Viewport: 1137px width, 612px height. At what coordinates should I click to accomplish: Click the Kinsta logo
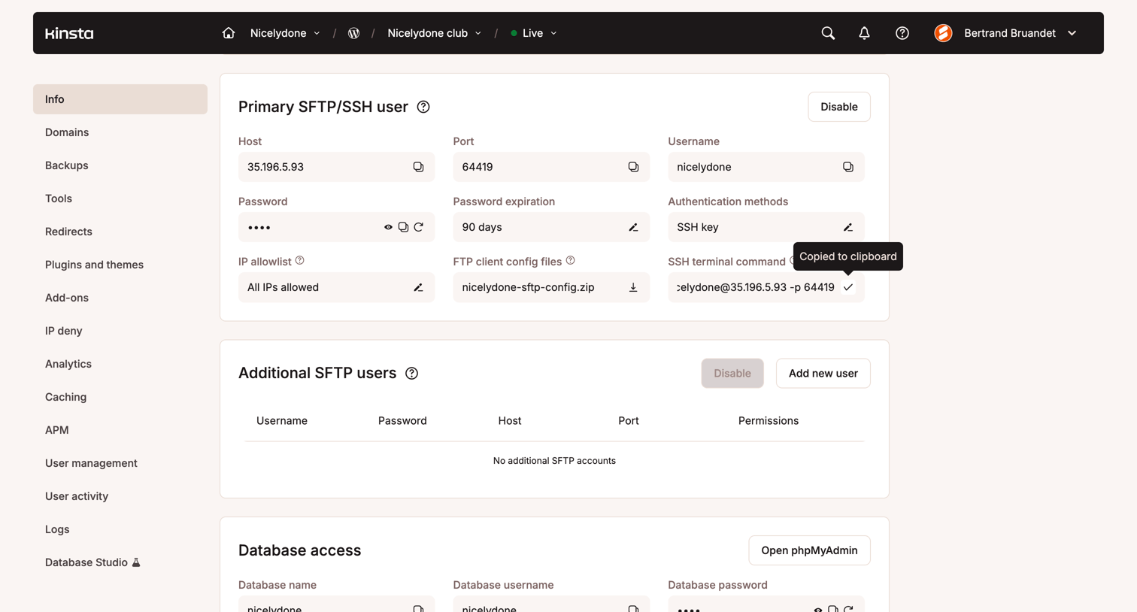coord(69,33)
